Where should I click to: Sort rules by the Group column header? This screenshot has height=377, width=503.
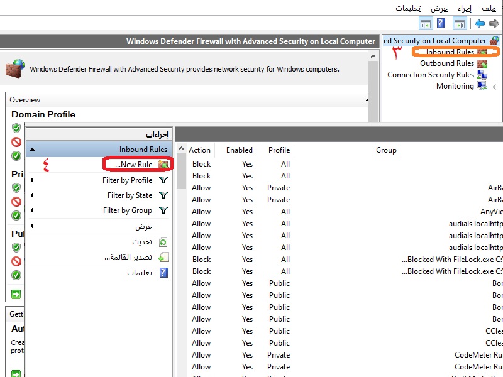tap(386, 150)
